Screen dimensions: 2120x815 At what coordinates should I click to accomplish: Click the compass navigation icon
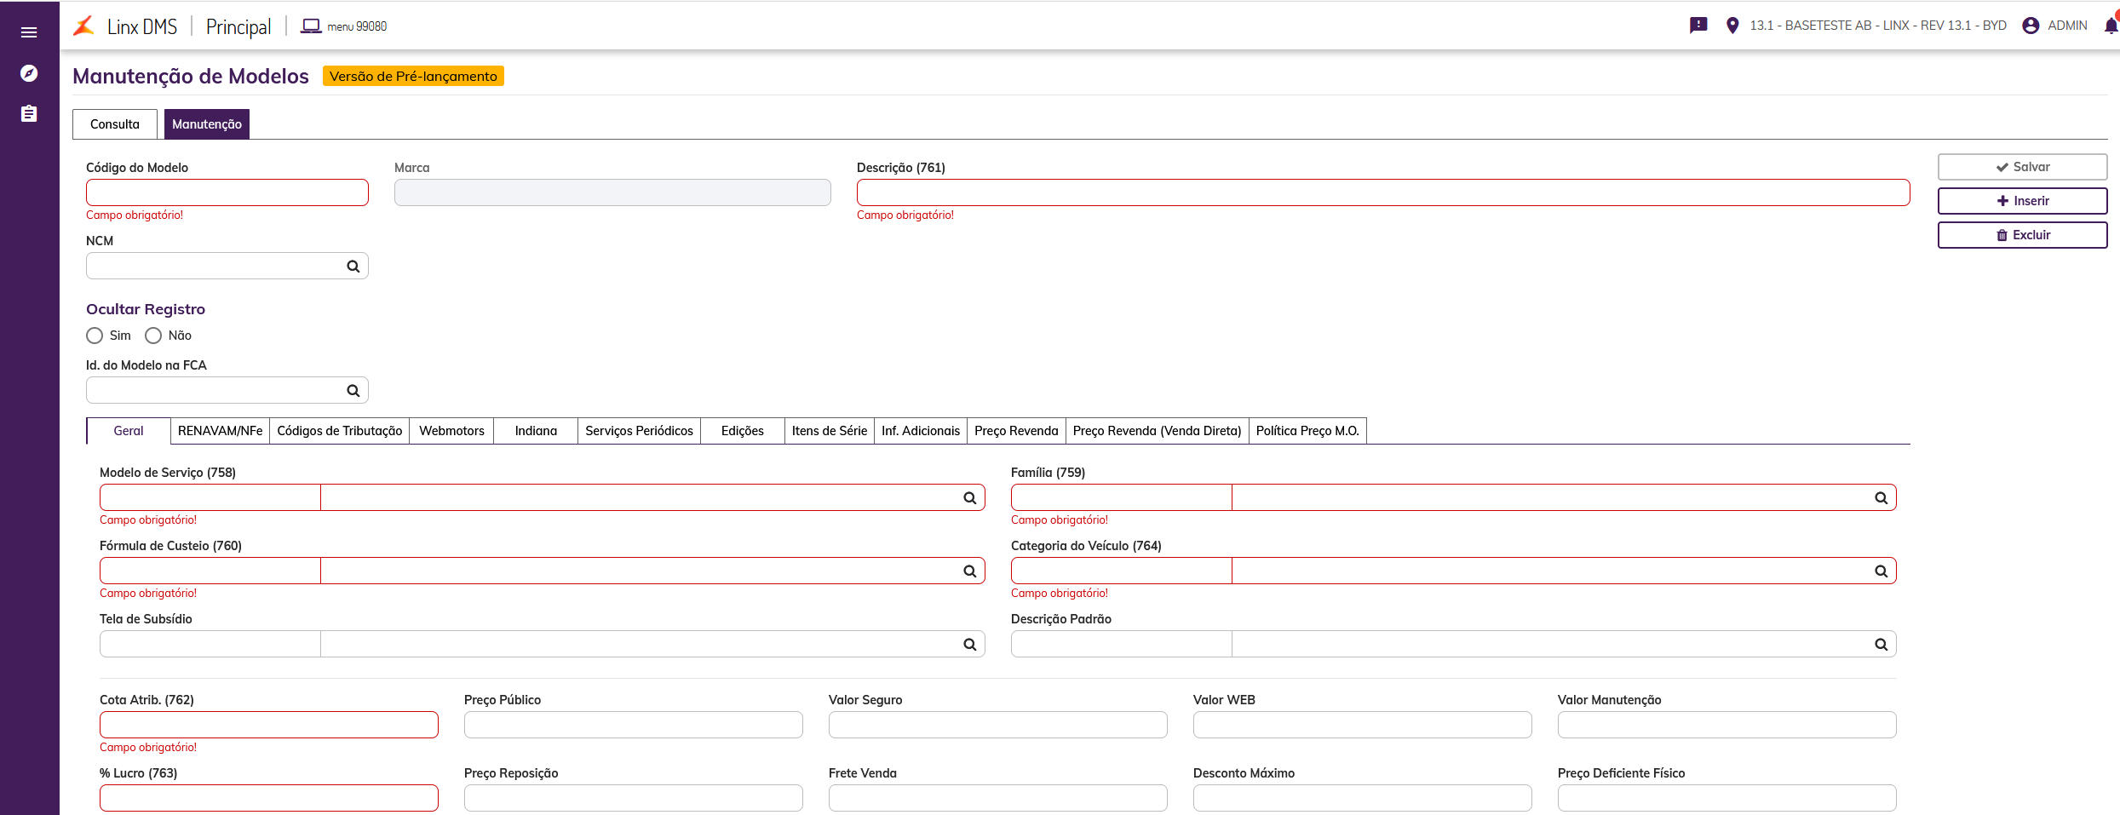[x=29, y=73]
